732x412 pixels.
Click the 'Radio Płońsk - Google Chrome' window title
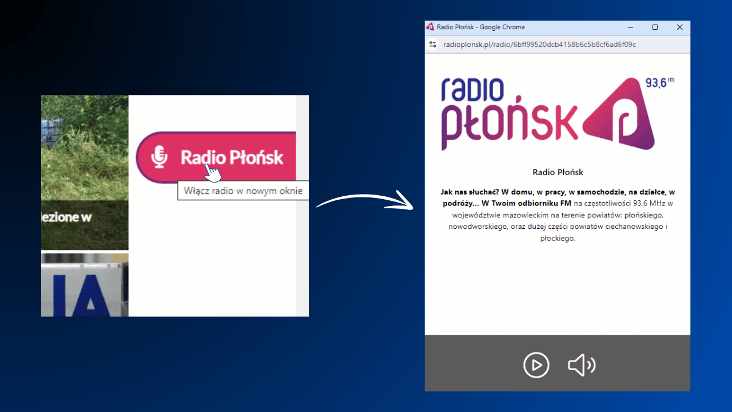[480, 27]
